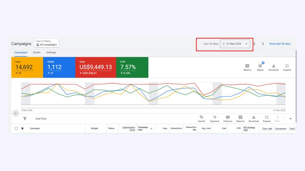Go to the previous date range
Screen dimensions: 305x171
tap(255, 44)
